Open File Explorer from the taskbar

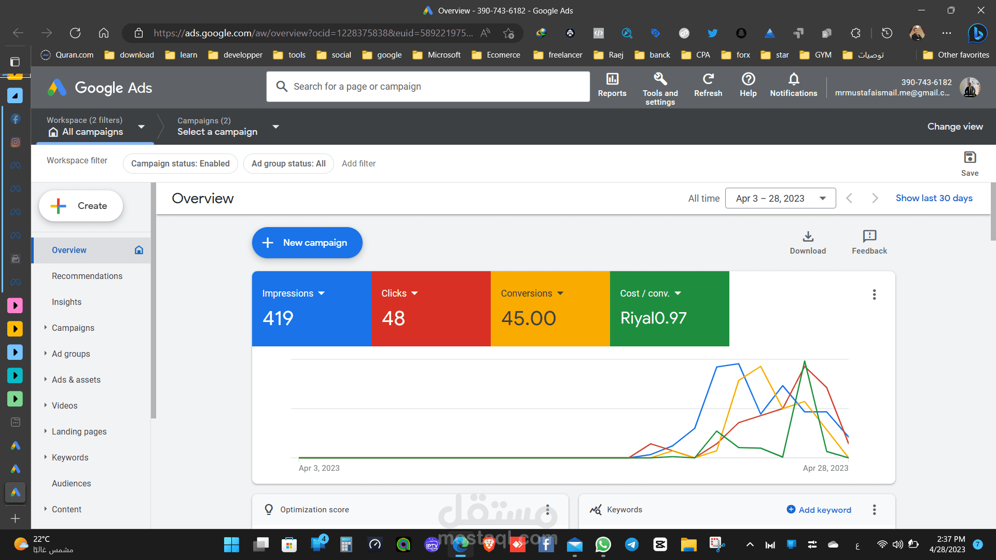pyautogui.click(x=688, y=544)
